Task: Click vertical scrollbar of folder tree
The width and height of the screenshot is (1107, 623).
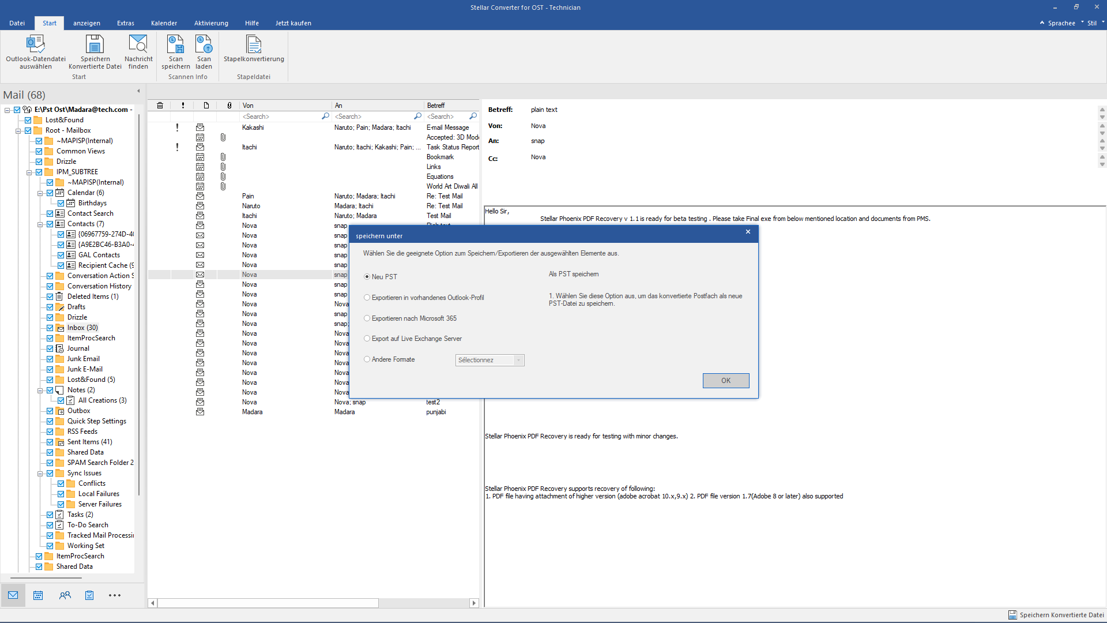Action: coord(139,305)
